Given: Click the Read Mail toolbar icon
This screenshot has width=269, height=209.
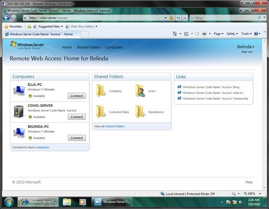Looking at the screenshot, I should (x=197, y=34).
